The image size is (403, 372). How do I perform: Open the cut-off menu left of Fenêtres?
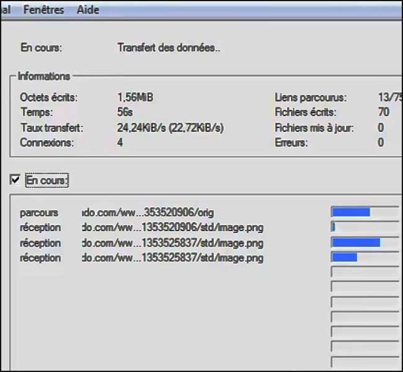coord(5,10)
